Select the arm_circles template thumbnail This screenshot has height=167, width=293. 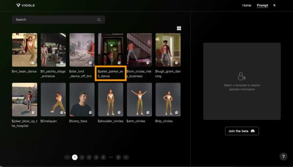click(139, 100)
